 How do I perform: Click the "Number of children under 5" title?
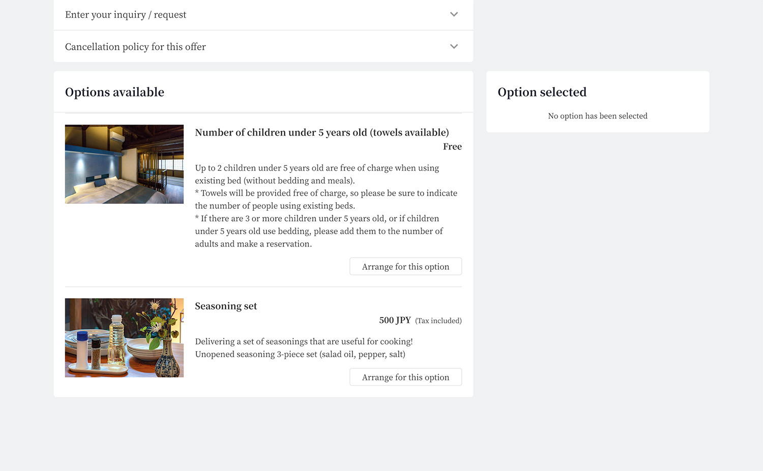pyautogui.click(x=321, y=133)
